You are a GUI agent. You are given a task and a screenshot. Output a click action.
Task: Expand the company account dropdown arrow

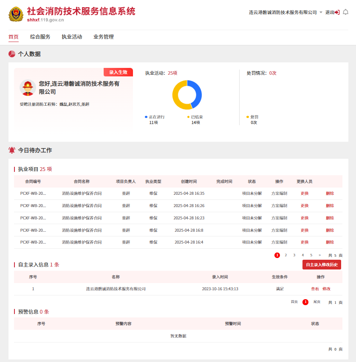click(321, 12)
